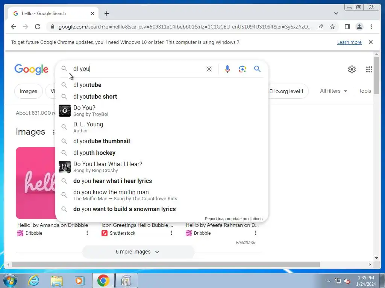Open the Windows Start menu
The height and width of the screenshot is (288, 385).
coord(10,280)
